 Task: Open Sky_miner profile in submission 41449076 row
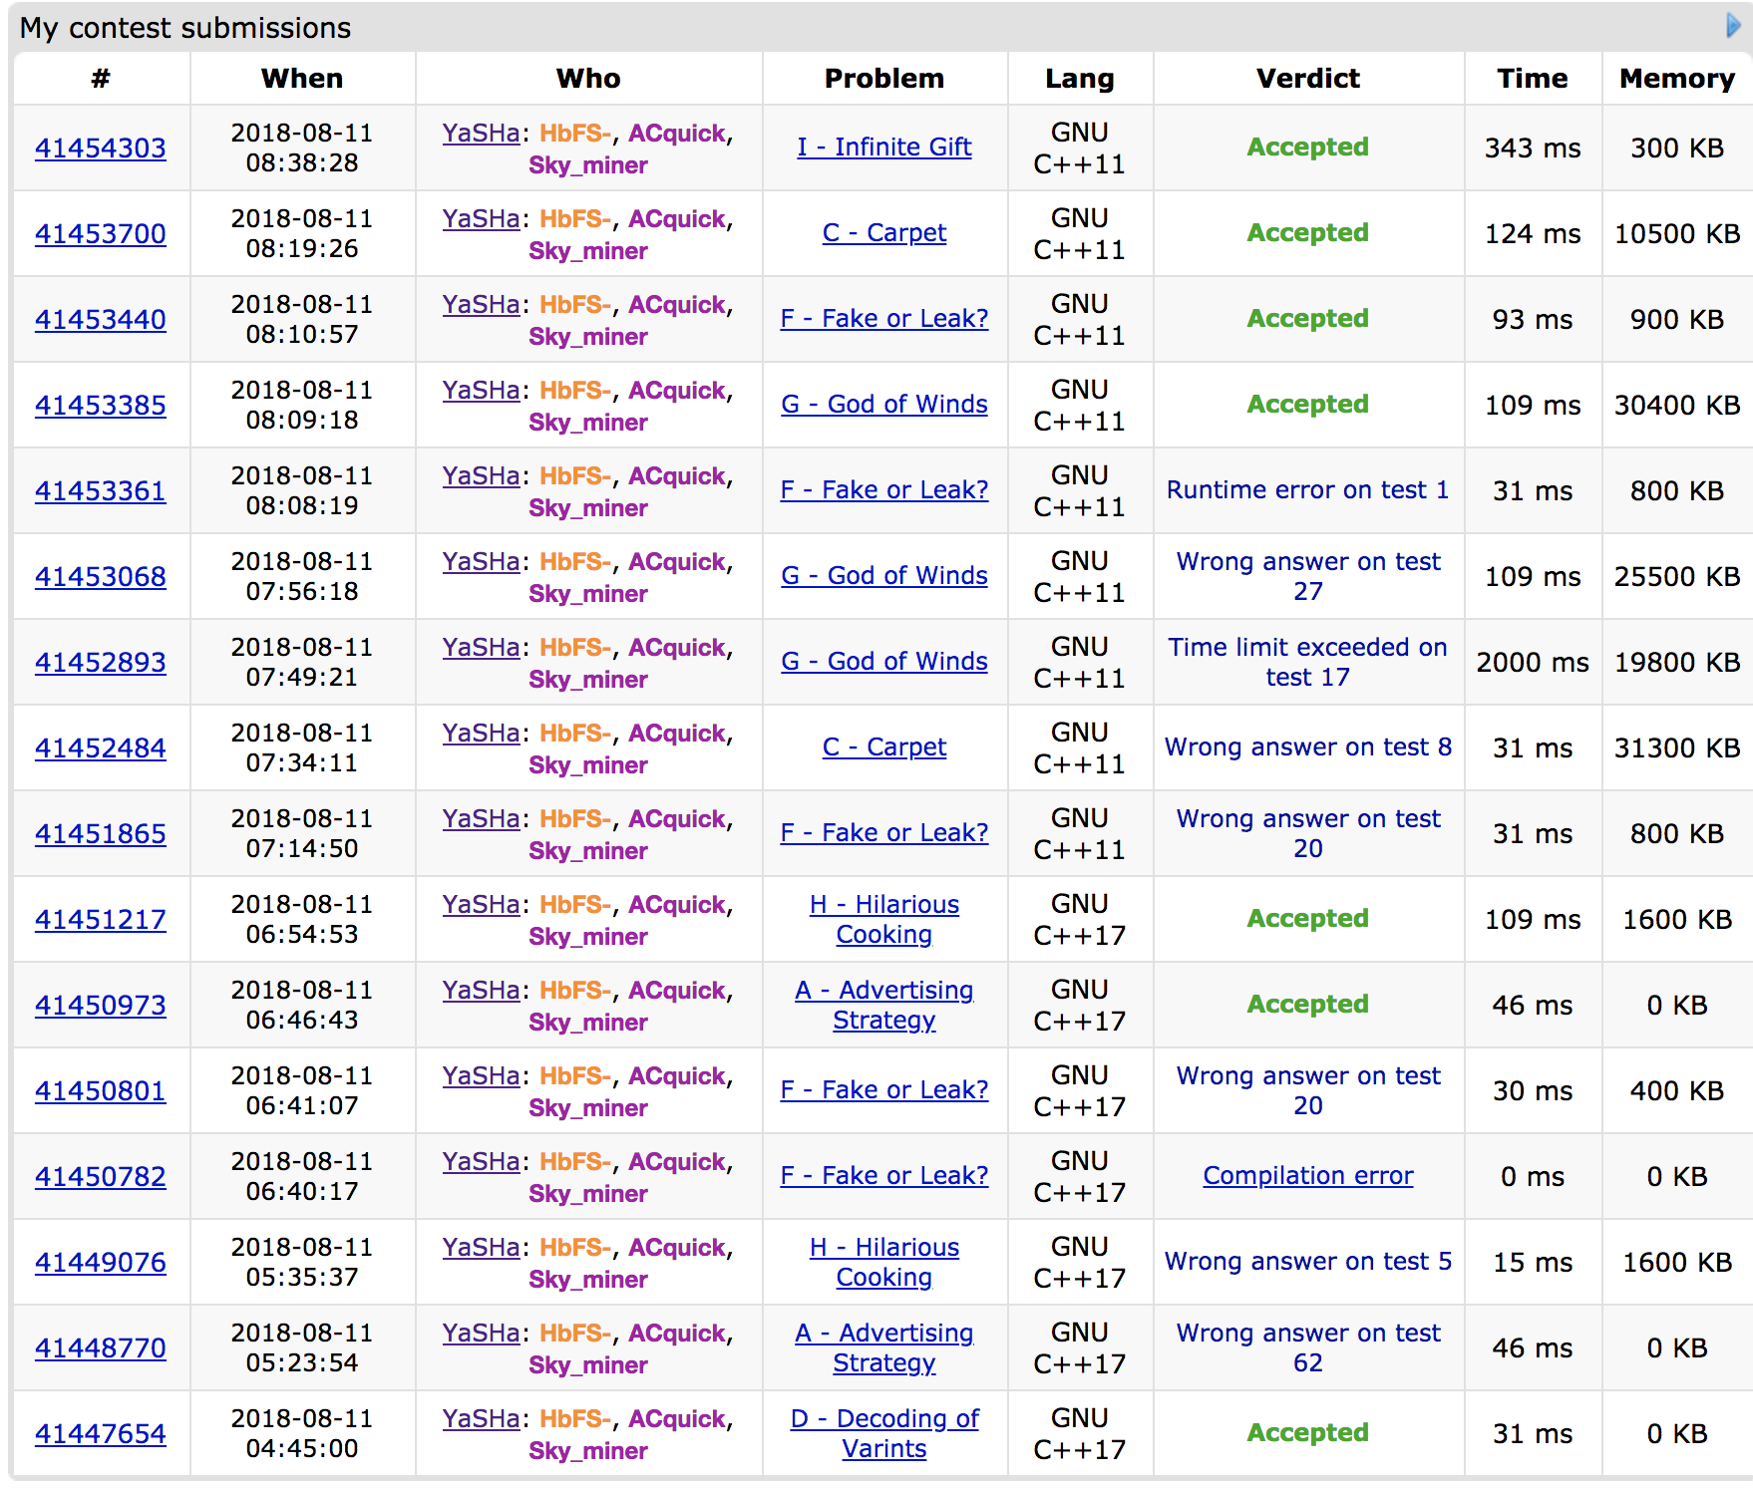(587, 1280)
